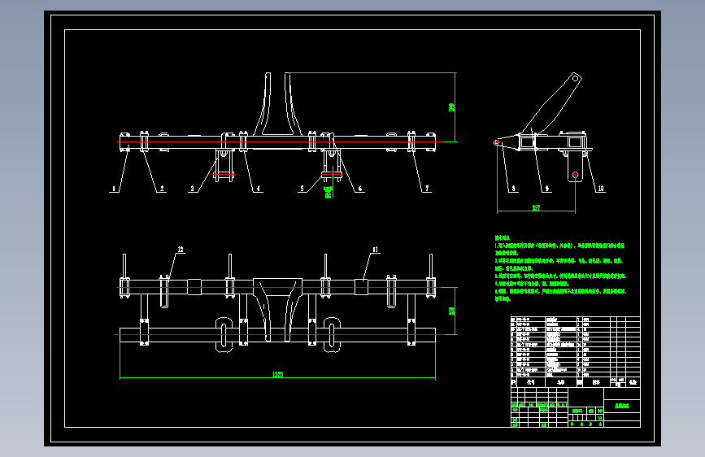Click the vertical dimension text beside front view hitch

452,107
